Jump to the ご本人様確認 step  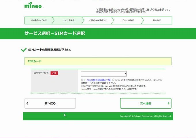click(127, 20)
